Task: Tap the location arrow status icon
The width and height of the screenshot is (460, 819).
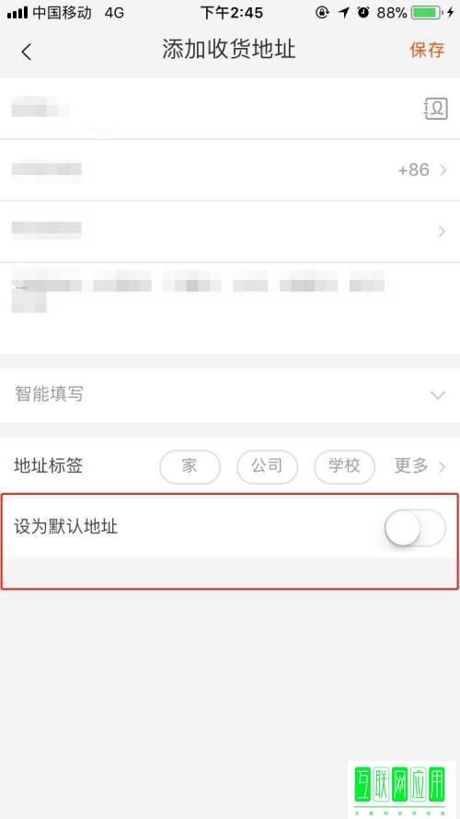Action: 344,13
